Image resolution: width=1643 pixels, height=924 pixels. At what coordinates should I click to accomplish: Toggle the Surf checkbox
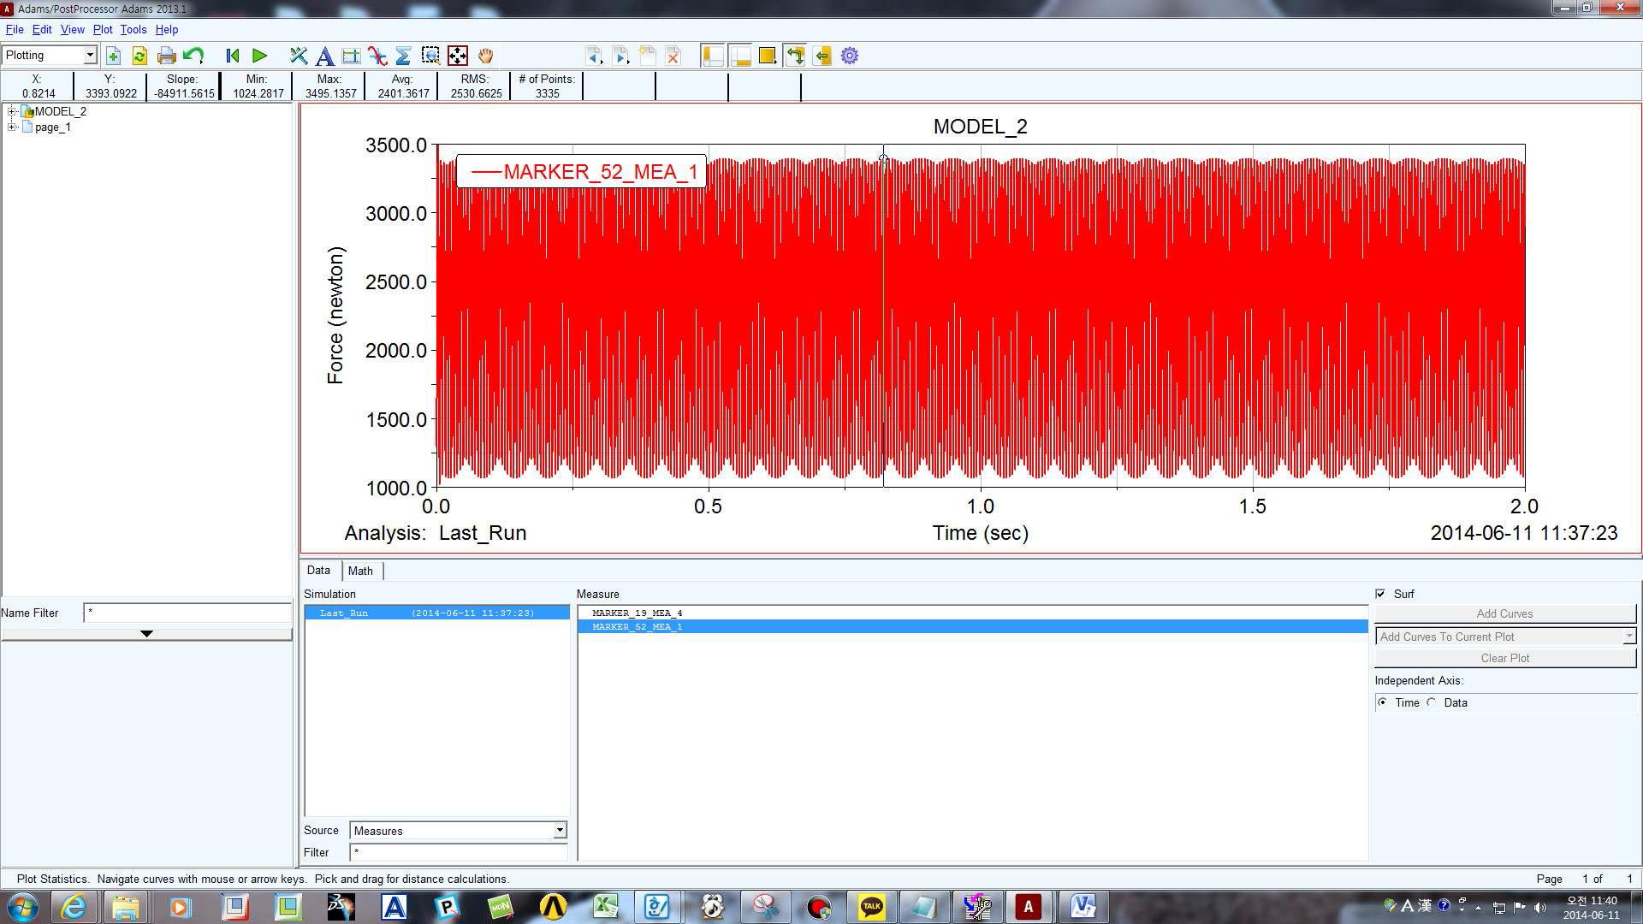click(x=1380, y=594)
